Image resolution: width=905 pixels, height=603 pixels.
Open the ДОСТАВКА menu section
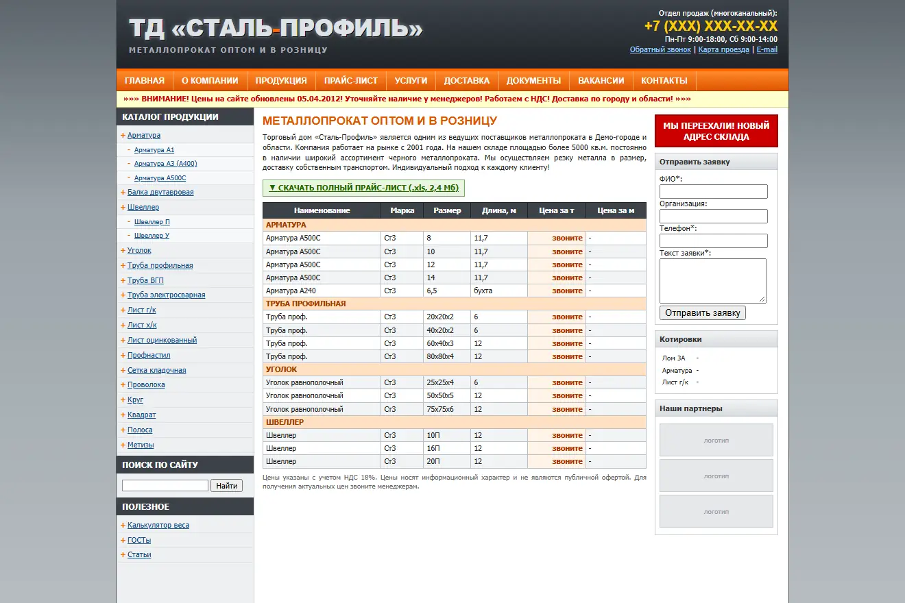[x=467, y=81]
